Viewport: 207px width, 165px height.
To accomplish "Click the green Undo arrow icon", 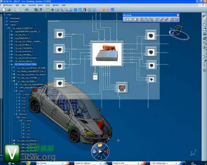I will pyautogui.click(x=27, y=10).
